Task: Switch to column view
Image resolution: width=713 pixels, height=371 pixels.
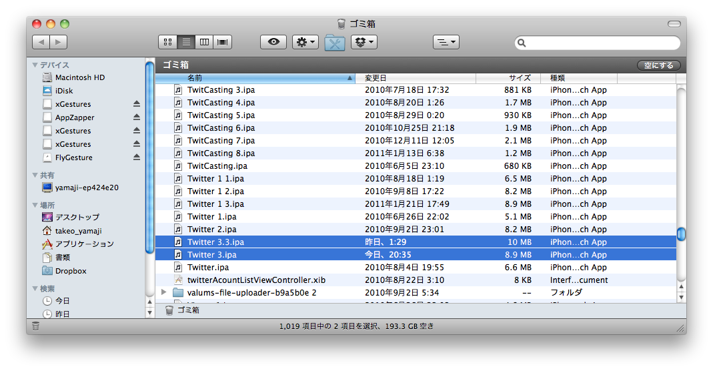Action: click(x=204, y=42)
